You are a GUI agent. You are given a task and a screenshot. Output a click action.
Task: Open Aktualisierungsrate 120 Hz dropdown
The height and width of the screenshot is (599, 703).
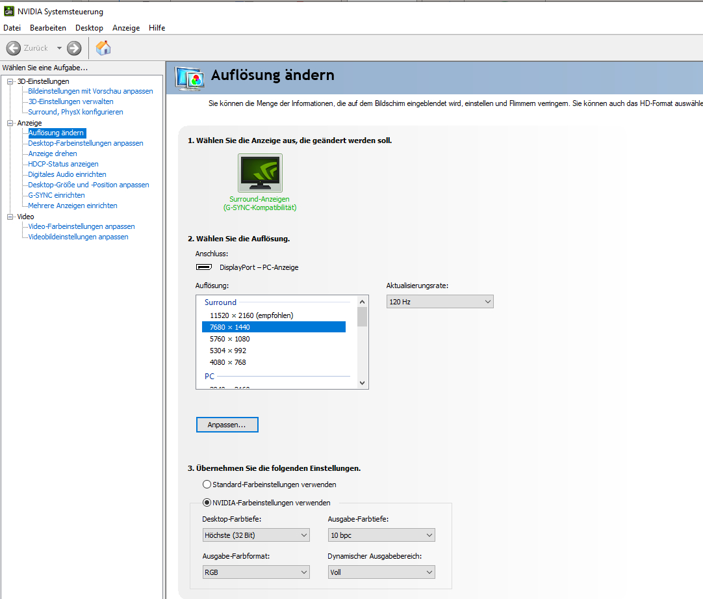pyautogui.click(x=440, y=302)
